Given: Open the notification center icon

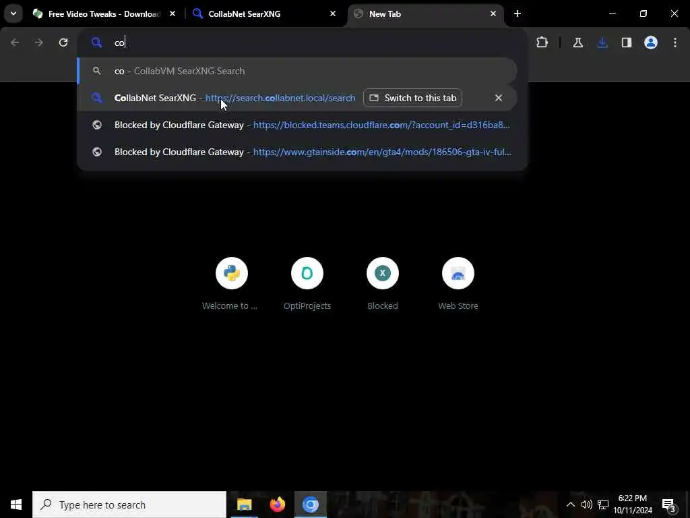Looking at the screenshot, I should [669, 505].
